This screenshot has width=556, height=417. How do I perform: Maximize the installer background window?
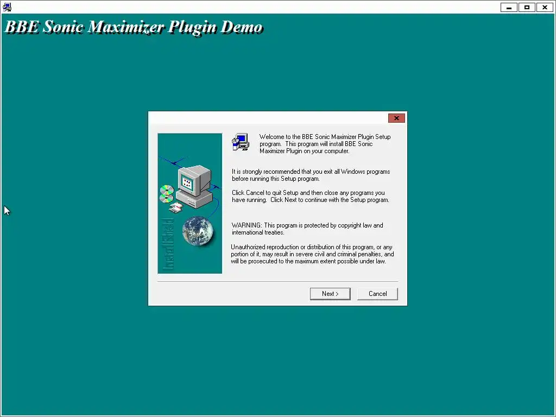[x=527, y=7]
